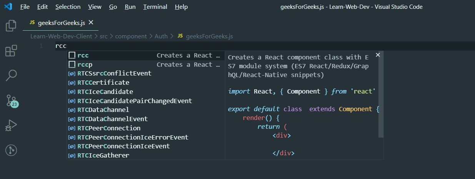Open the Extensions view
The width and height of the screenshot is (475, 179).
tap(11, 51)
